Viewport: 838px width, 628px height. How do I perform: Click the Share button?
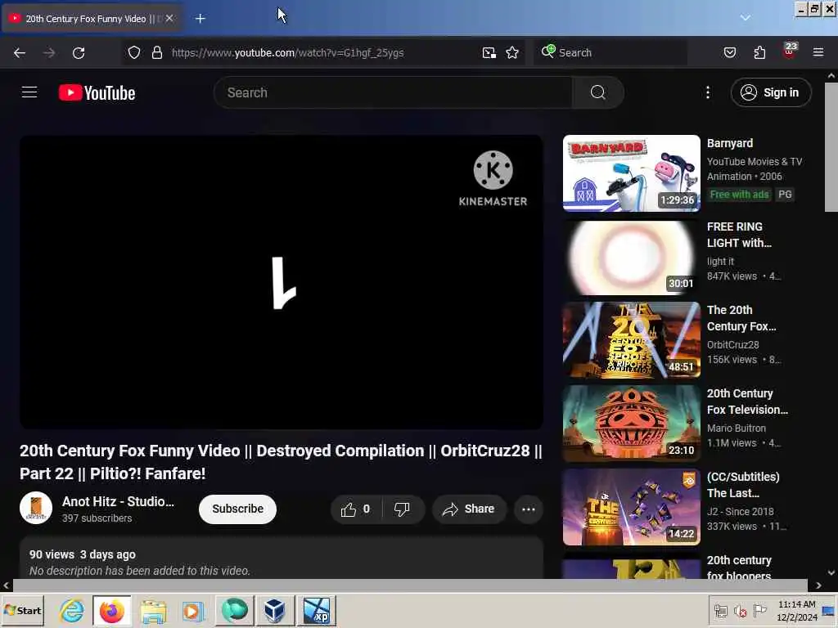coord(468,509)
